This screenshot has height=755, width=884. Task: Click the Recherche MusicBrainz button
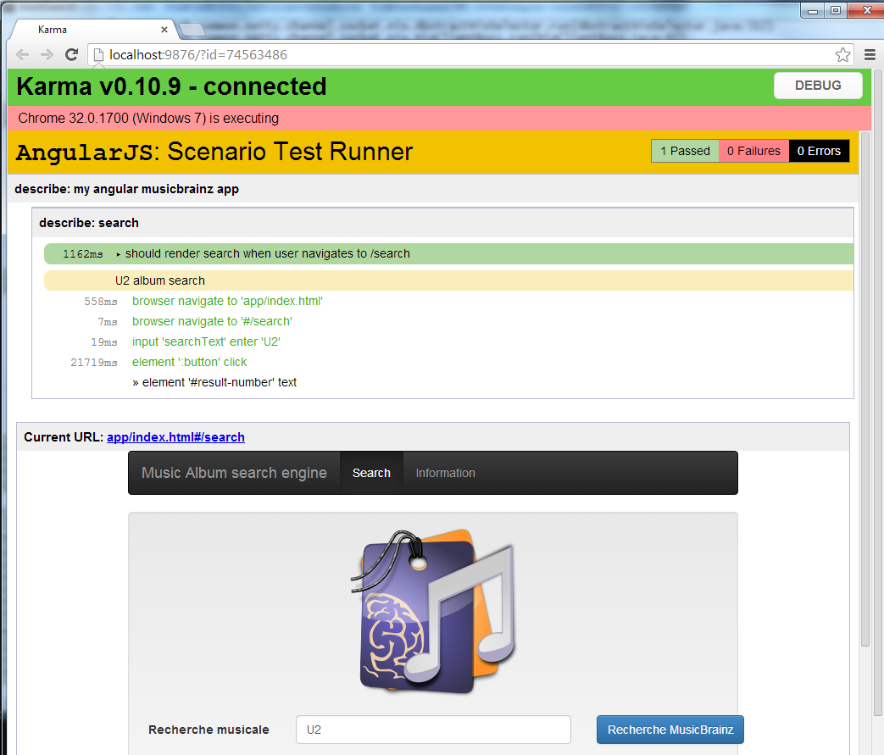(670, 730)
